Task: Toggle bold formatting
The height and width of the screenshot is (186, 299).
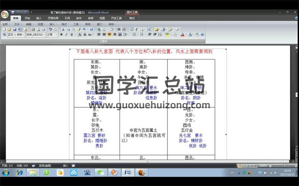Action: coord(61,34)
